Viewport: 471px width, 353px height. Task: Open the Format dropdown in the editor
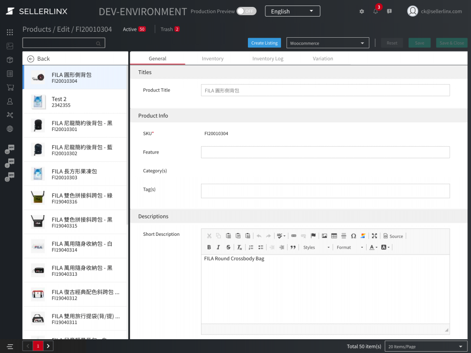[x=350, y=247]
